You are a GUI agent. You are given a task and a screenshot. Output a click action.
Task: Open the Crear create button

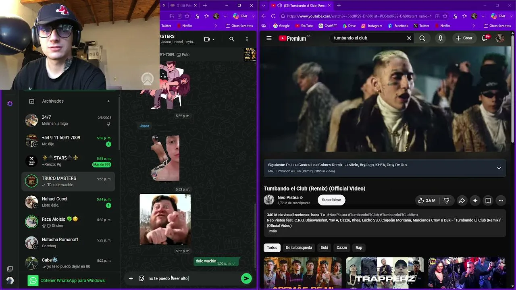[464, 38]
